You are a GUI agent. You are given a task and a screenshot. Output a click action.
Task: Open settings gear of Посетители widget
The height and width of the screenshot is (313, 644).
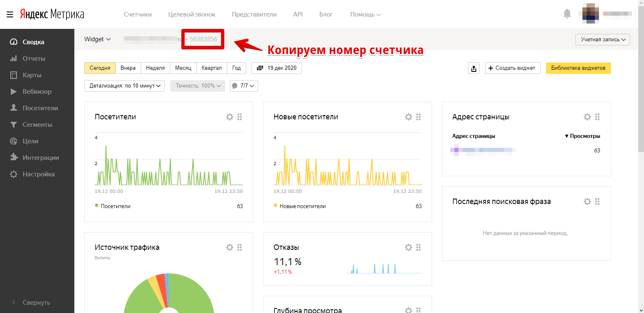[x=230, y=117]
